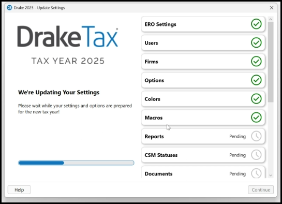The image size is (282, 204).
Task: Click the scrollbar down arrow
Action: 271,175
